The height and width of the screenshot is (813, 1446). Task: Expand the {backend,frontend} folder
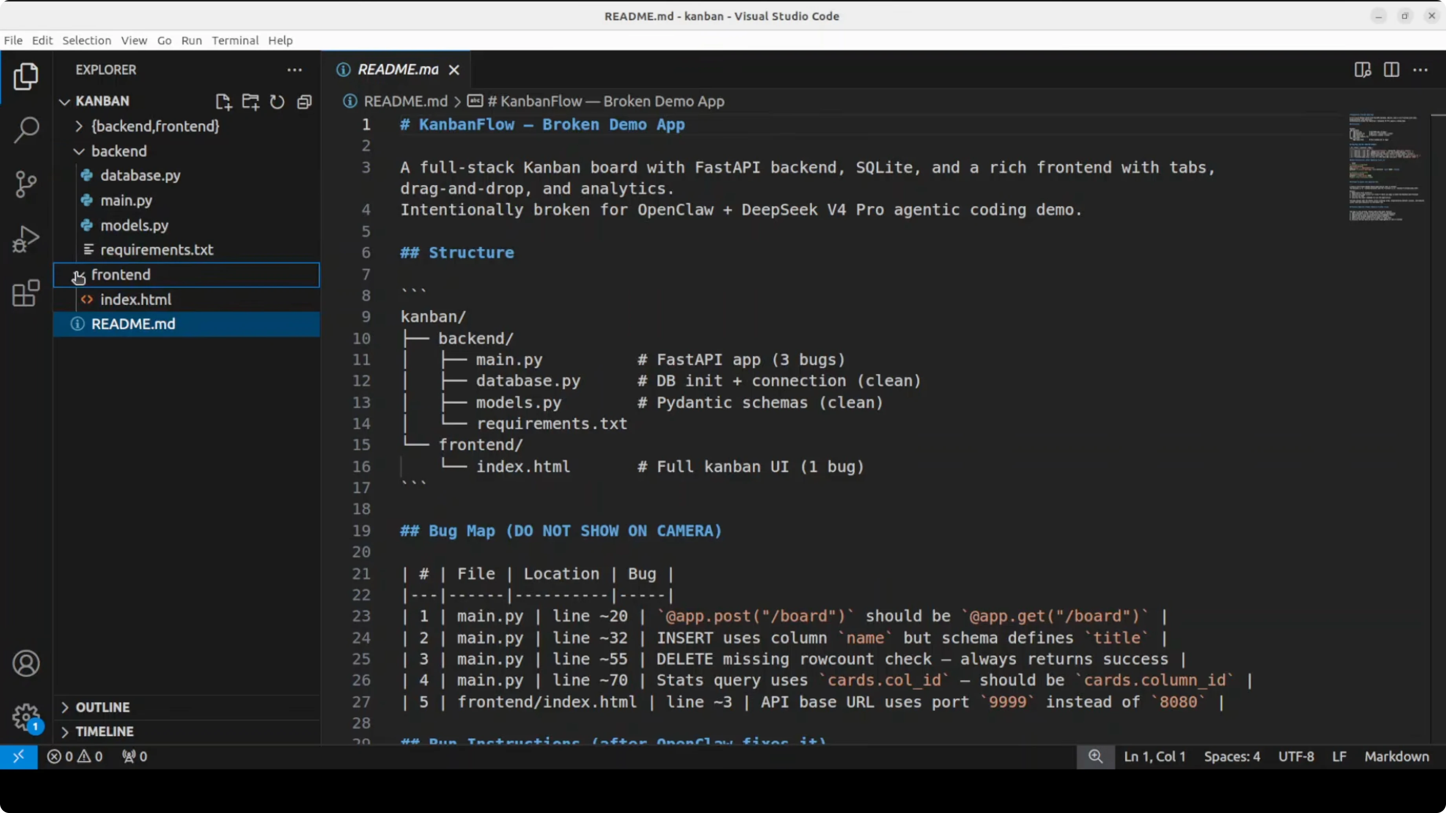(x=79, y=126)
